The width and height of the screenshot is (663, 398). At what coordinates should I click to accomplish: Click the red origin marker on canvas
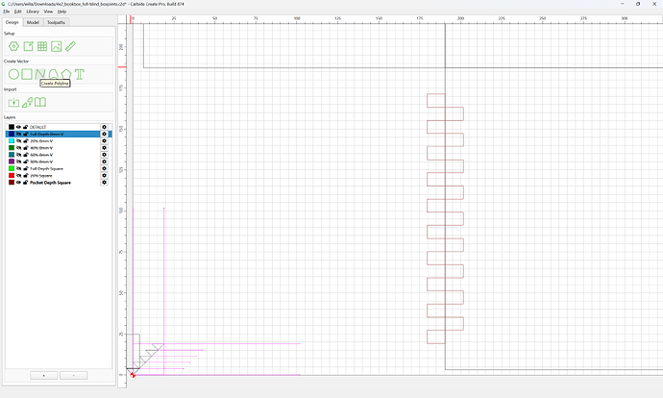pos(133,375)
